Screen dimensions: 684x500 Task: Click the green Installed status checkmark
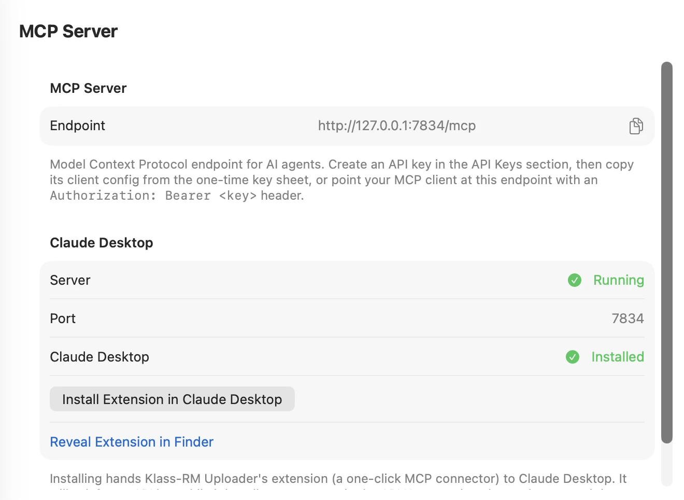[x=573, y=357]
